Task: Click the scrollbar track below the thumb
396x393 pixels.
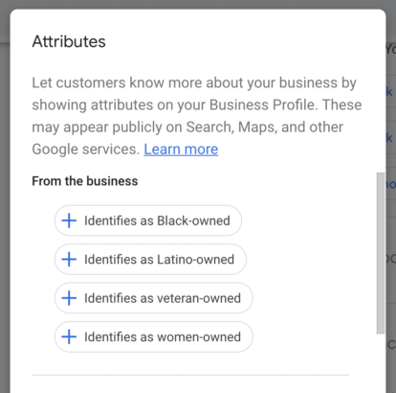Action: [381, 362]
